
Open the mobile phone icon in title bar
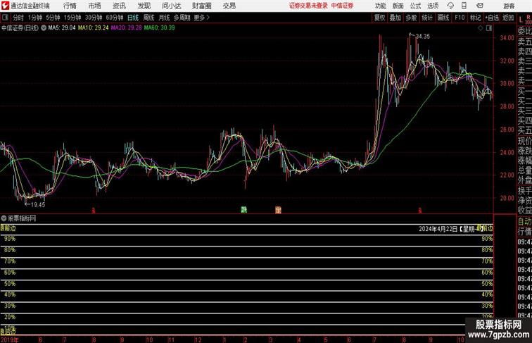(x=464, y=6)
